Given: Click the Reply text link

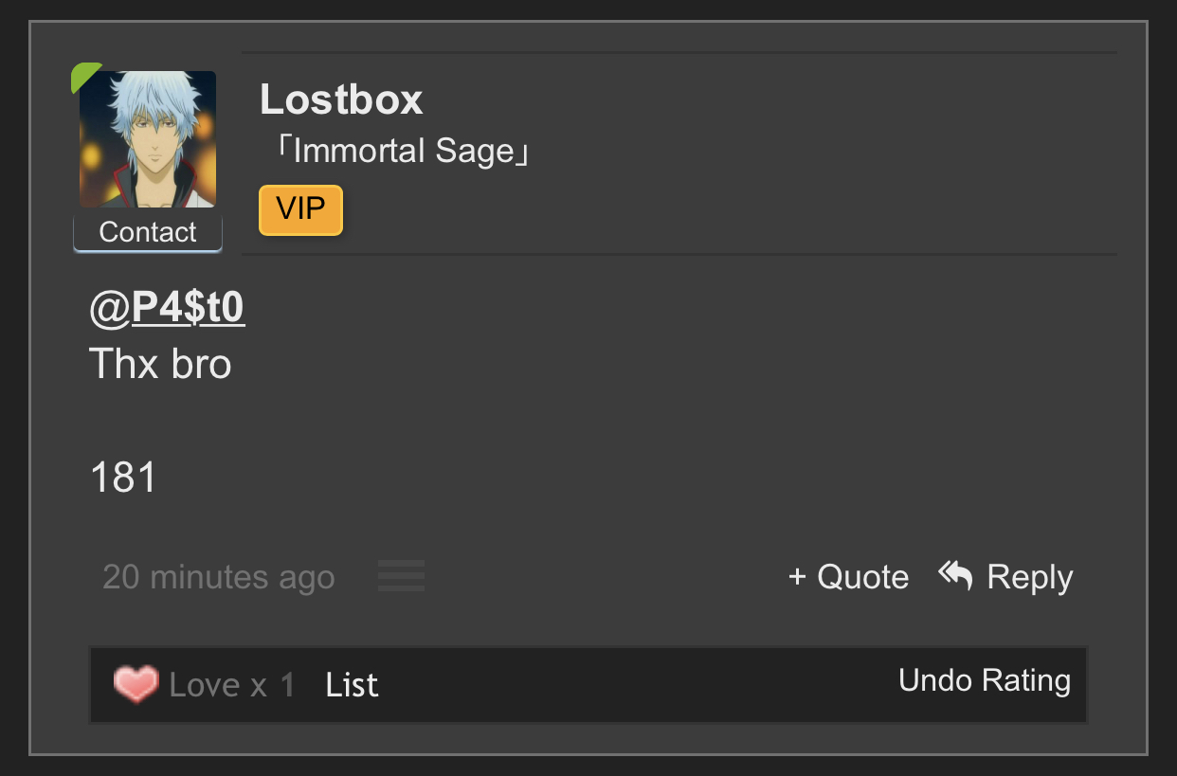Looking at the screenshot, I should coord(1029,577).
